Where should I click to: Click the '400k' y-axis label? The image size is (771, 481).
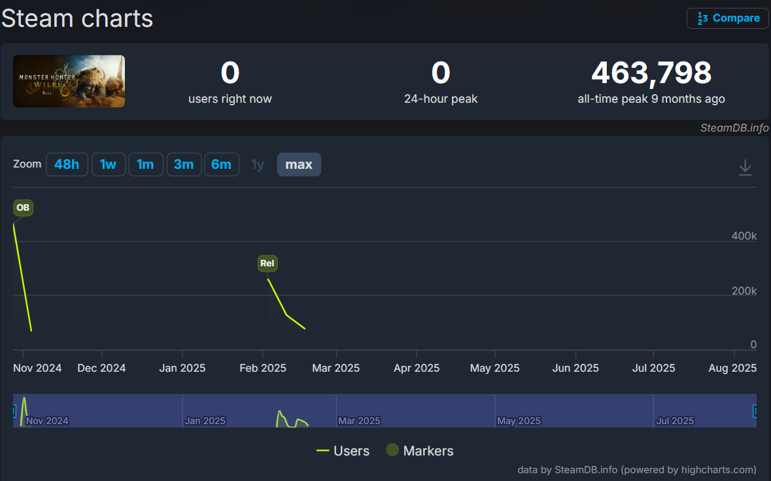click(x=744, y=236)
